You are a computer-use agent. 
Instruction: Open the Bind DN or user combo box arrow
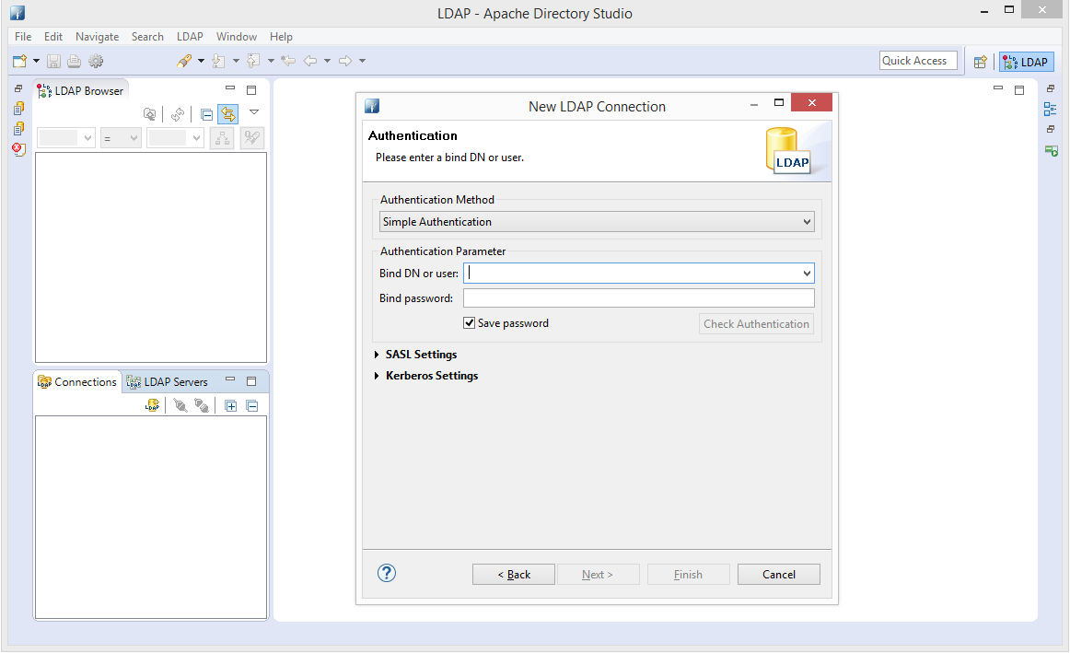point(807,274)
